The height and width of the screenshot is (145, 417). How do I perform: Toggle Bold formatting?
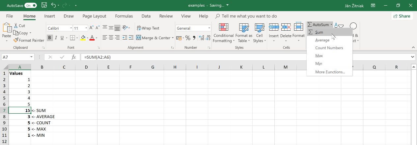click(x=50, y=38)
